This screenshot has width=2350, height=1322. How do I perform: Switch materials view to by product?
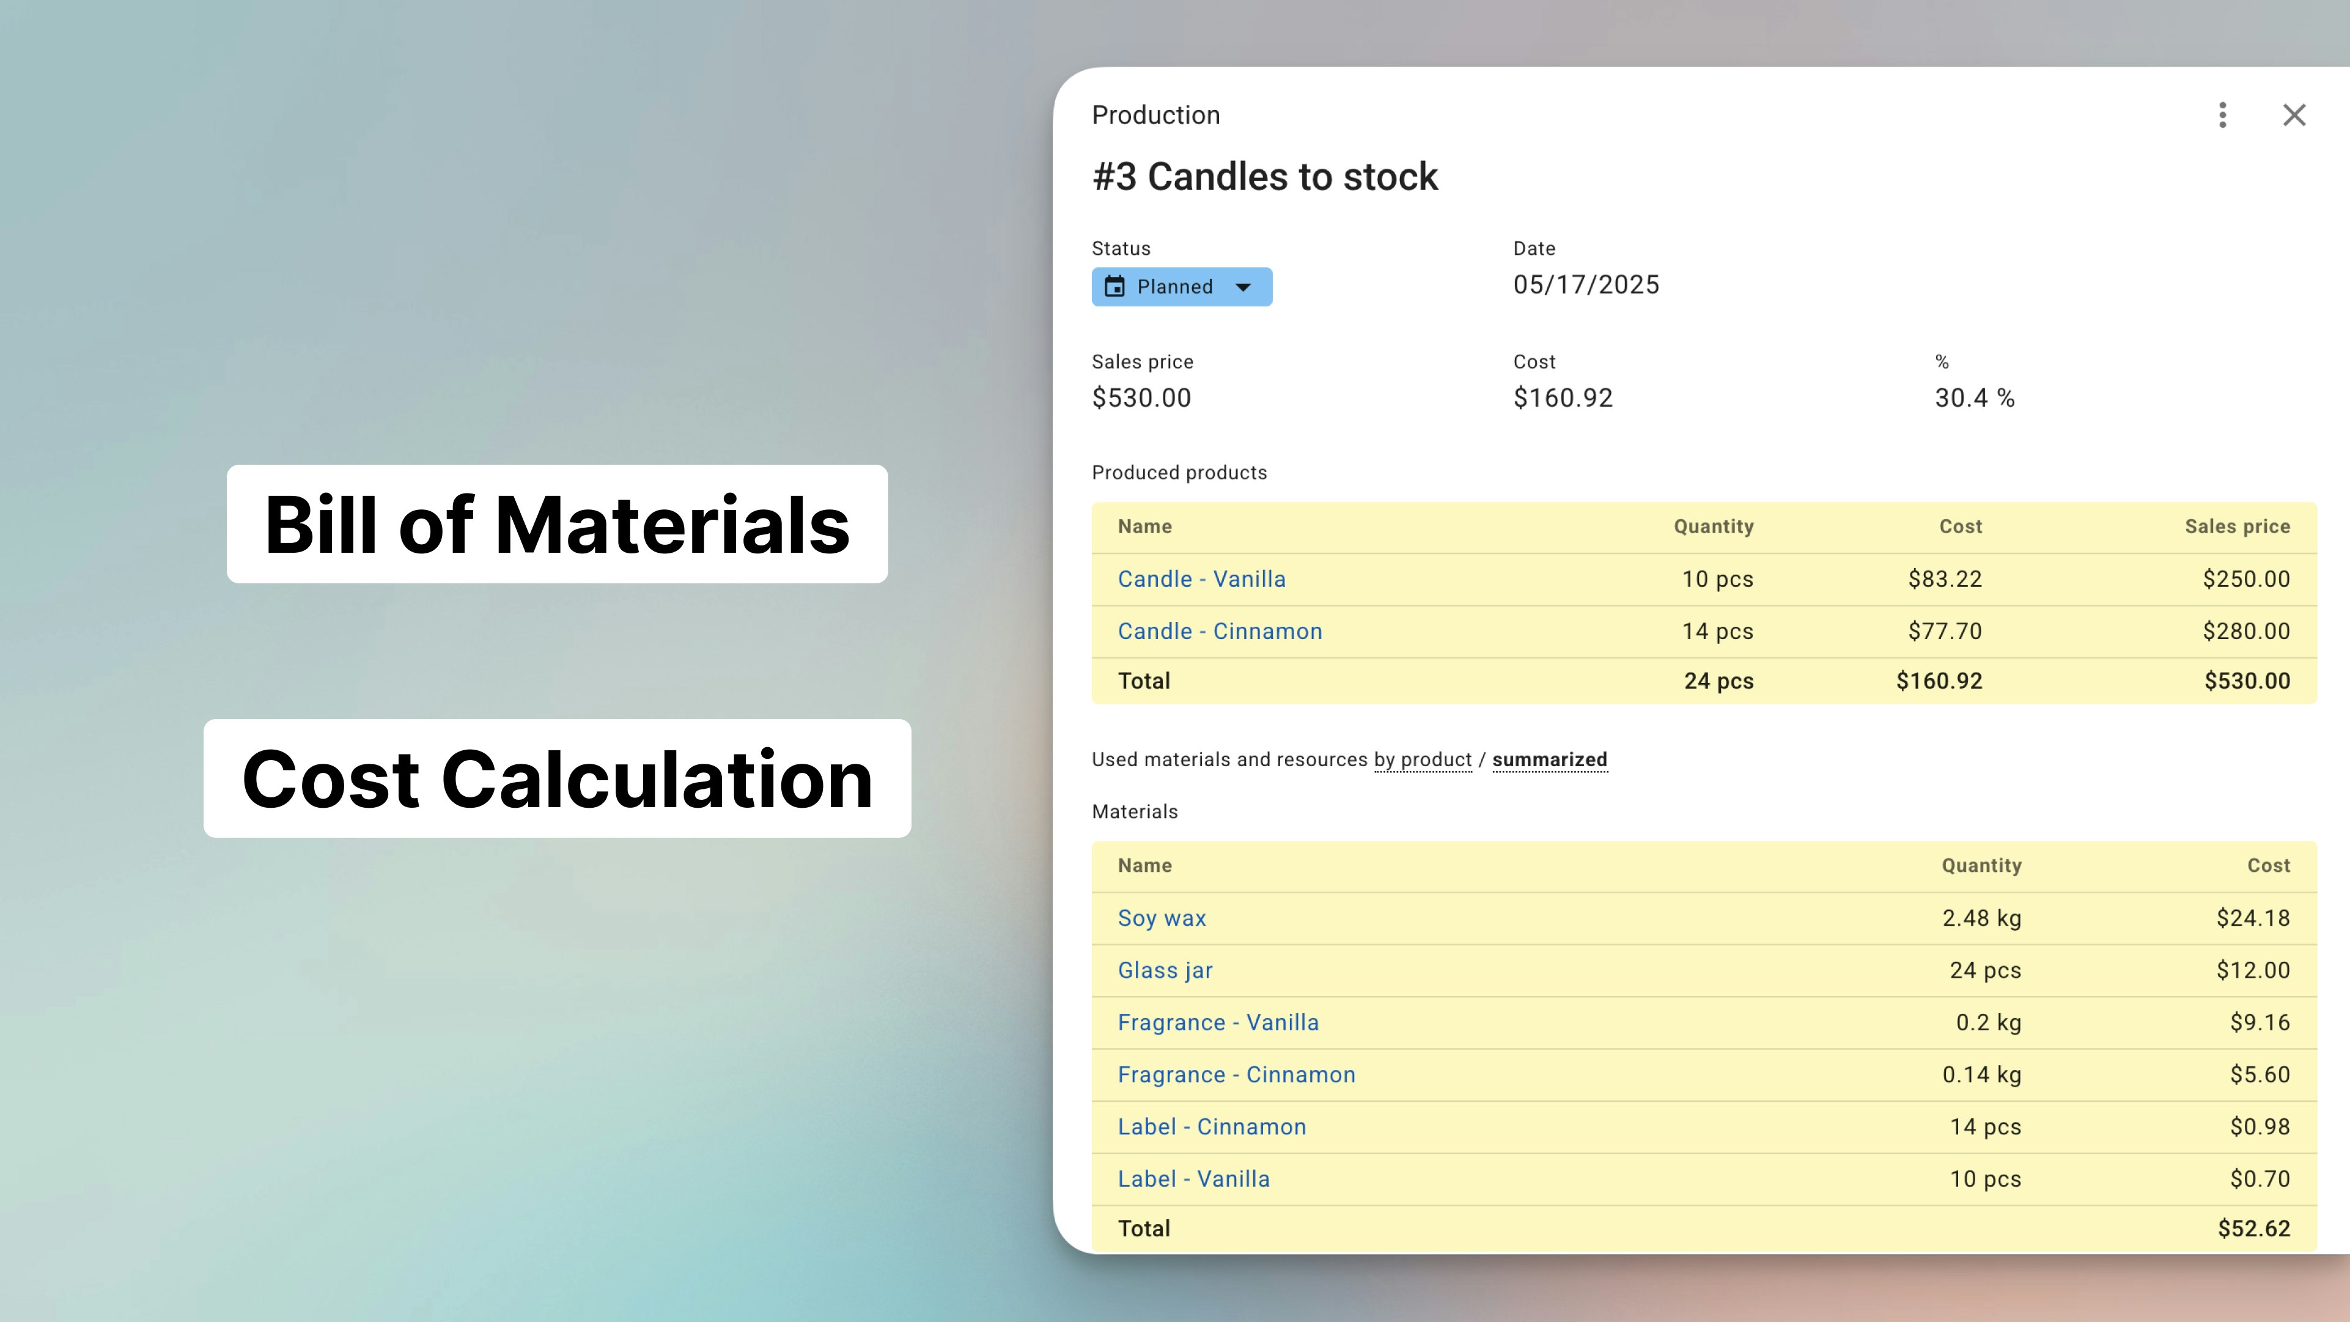coord(1422,760)
